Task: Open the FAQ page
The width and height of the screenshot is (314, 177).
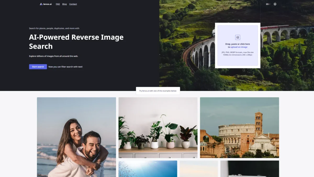Action: coord(58,4)
